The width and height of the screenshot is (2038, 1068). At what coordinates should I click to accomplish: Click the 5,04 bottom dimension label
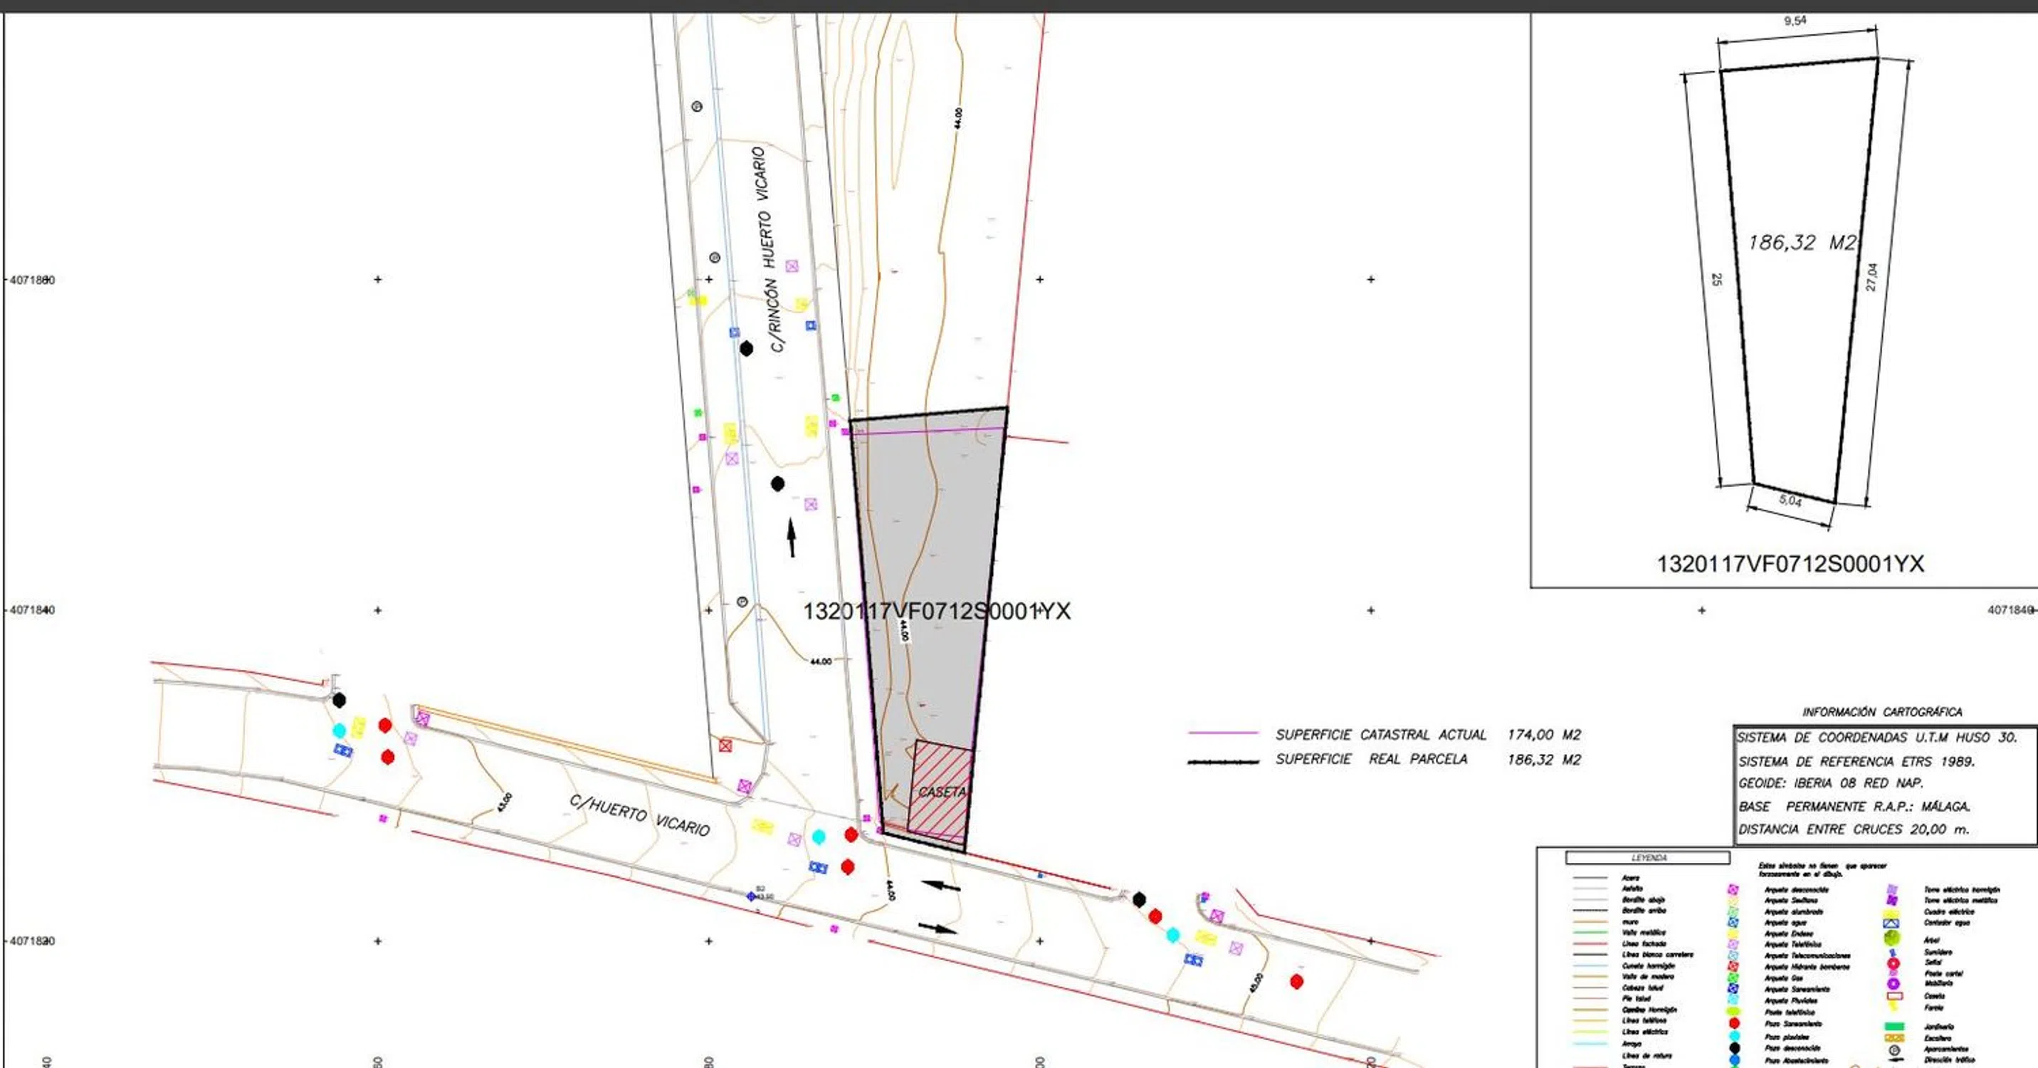point(1790,500)
